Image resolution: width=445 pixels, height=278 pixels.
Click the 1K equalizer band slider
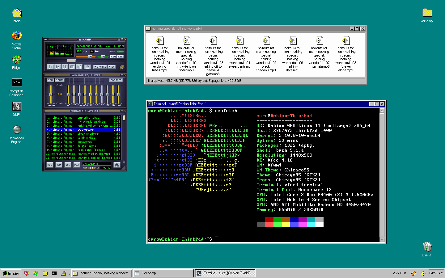coord(91,94)
